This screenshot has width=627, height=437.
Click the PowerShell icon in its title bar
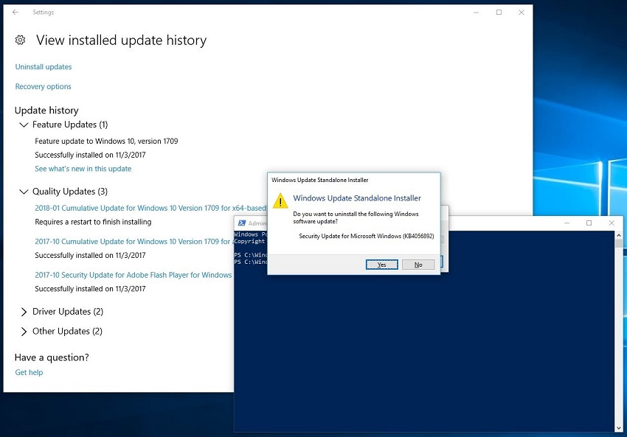[241, 223]
